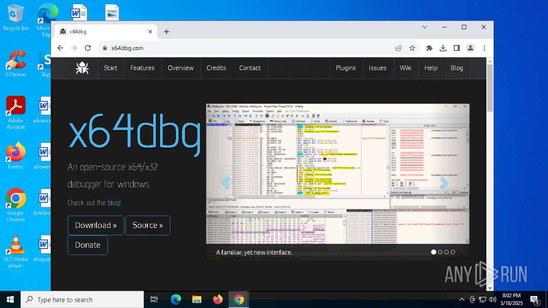Open Firefox from the taskbar

pos(217,299)
